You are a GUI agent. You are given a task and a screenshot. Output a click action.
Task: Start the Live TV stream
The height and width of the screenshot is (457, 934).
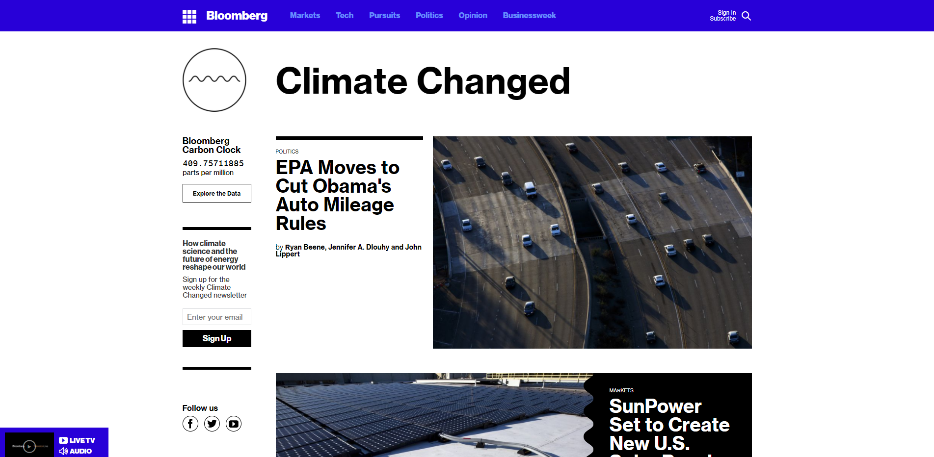(77, 440)
